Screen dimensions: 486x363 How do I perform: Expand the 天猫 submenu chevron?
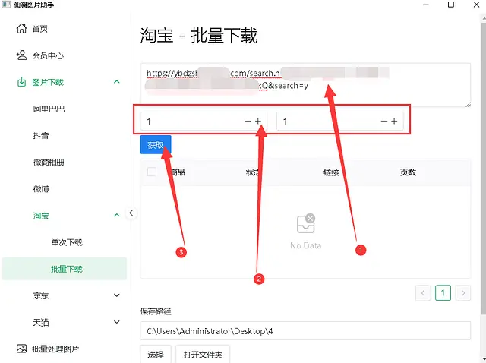(117, 322)
